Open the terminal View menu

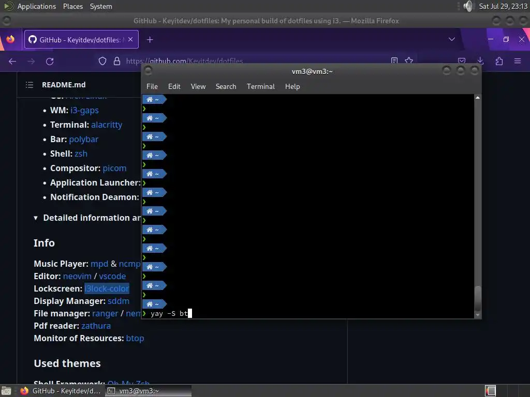198,86
